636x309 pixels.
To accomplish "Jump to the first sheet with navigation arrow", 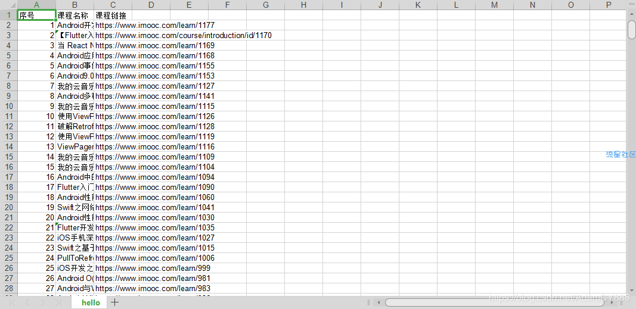I will tap(12, 302).
